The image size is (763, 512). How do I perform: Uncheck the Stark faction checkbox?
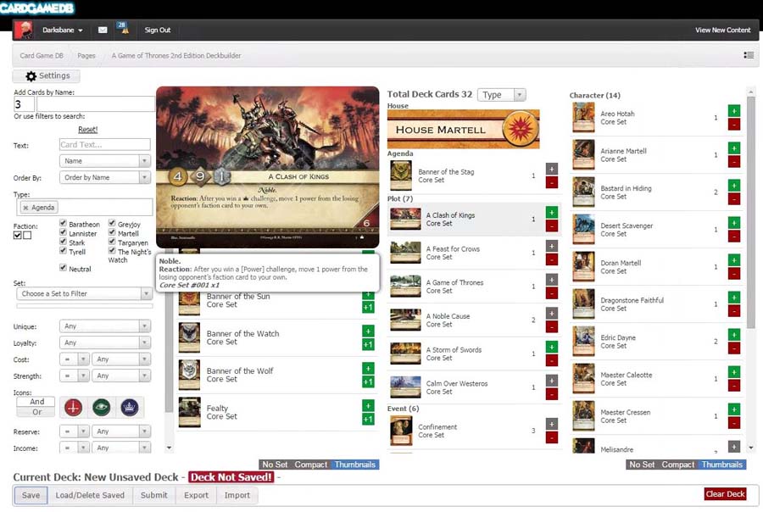pos(63,242)
